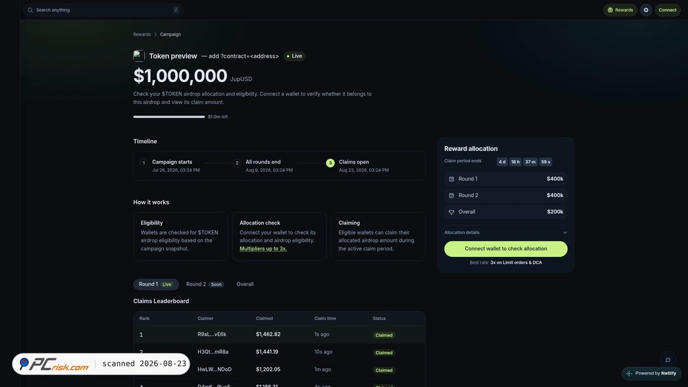The height and width of the screenshot is (387, 688).
Task: Click timeline step 1 Campaign starts
Action: tap(169, 166)
